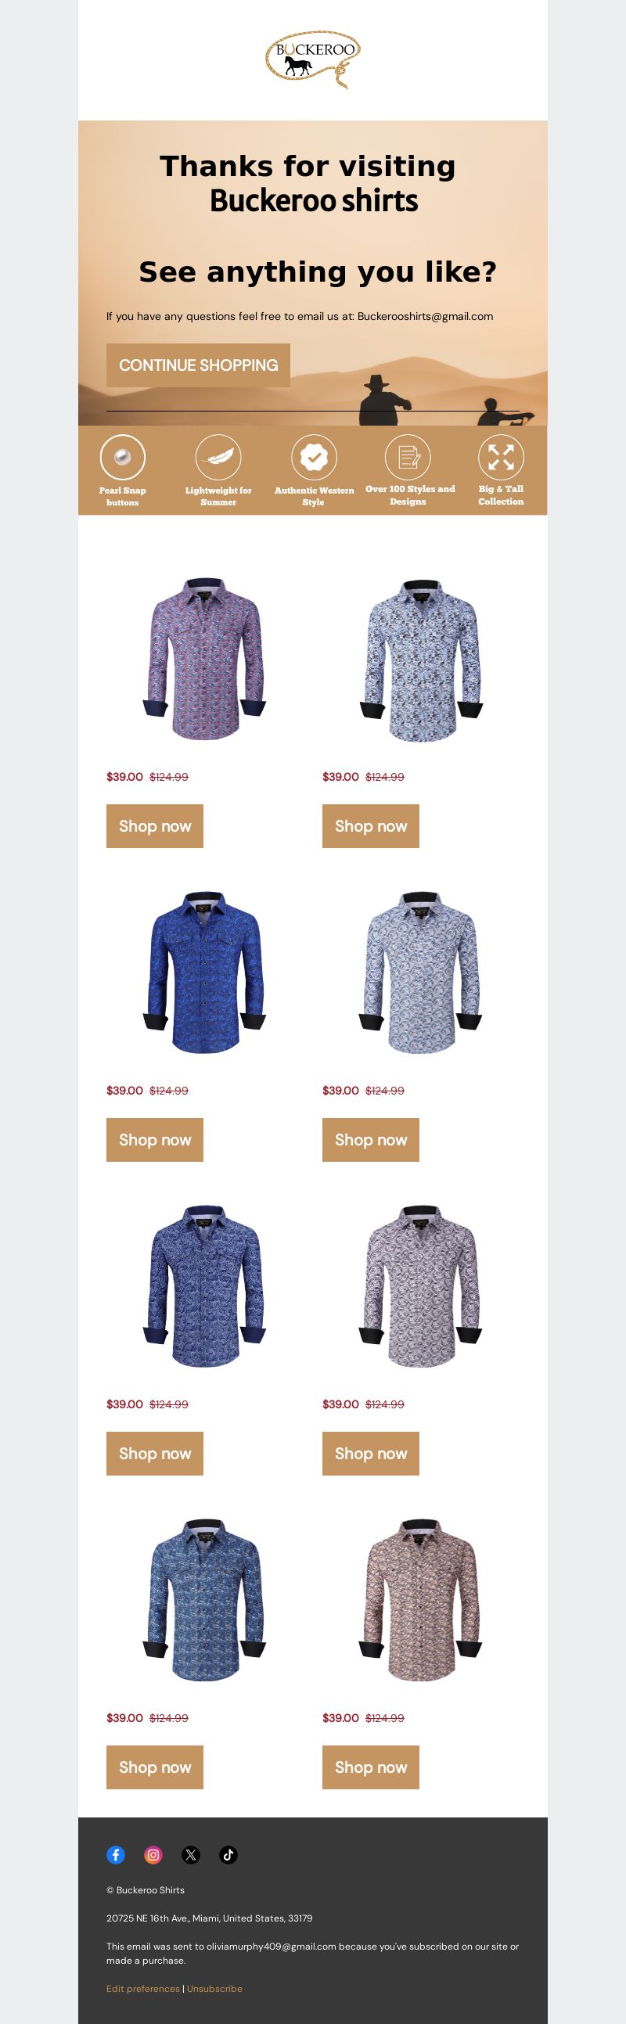Image resolution: width=626 pixels, height=2024 pixels.
Task: Open the TikTok icon in footer
Action: [228, 1854]
